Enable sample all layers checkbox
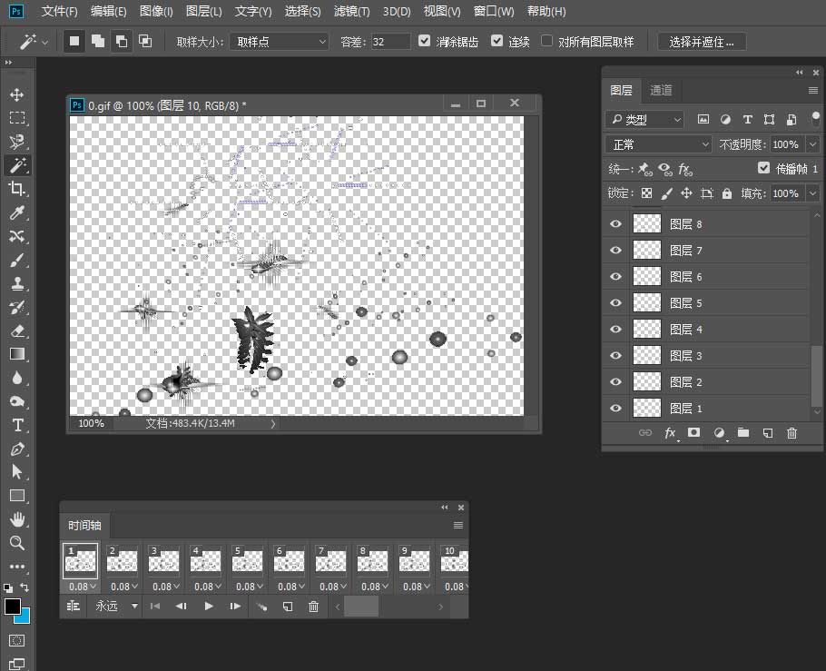 pyautogui.click(x=546, y=41)
